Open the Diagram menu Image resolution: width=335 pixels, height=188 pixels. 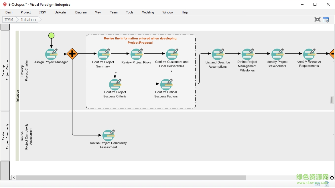click(81, 12)
